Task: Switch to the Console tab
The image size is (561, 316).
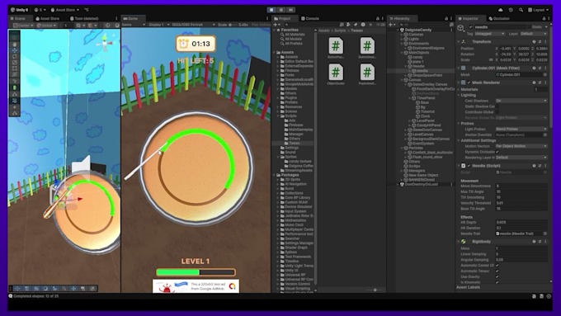Action: tap(310, 18)
